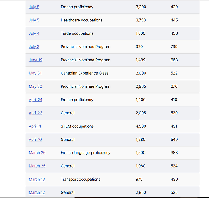Click invitations value 2,850
209x198 pixels.
141,192
